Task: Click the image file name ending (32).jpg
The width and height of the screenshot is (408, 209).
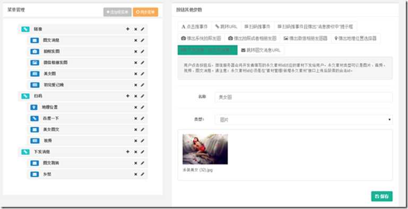Action: (198, 170)
